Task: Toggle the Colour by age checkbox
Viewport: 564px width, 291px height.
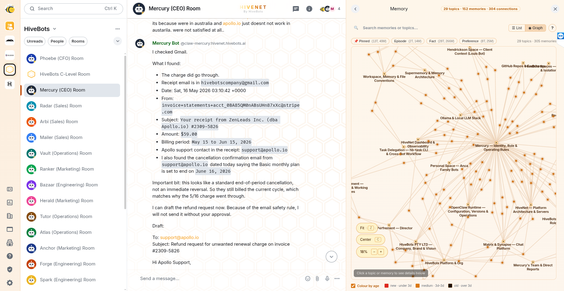Action: point(353,286)
